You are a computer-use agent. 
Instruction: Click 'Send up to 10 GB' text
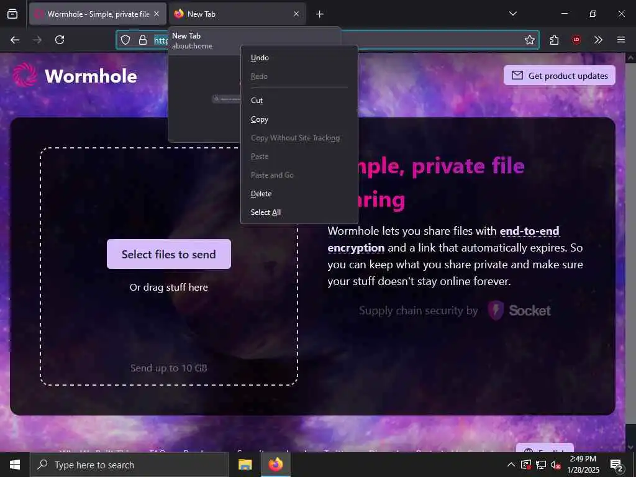pyautogui.click(x=169, y=368)
